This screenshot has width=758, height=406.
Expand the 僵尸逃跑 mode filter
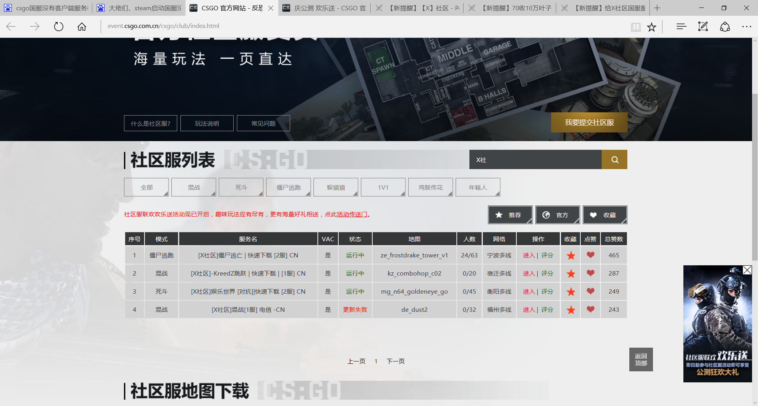pos(289,187)
